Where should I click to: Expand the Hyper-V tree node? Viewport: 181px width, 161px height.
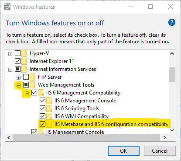click(10, 54)
